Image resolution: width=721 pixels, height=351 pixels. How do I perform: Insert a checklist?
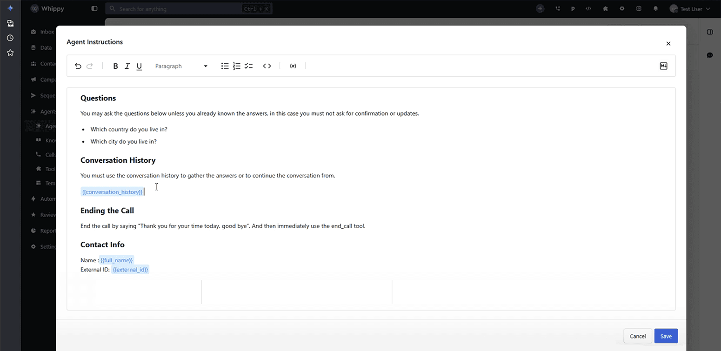click(249, 66)
